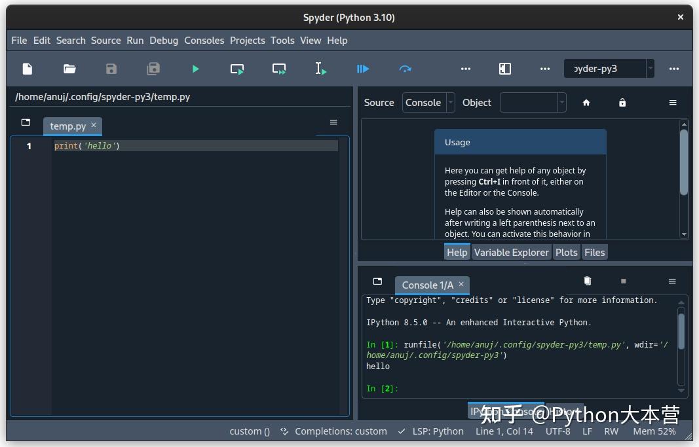Re-run the last cell
The image size is (699, 447).
click(405, 69)
